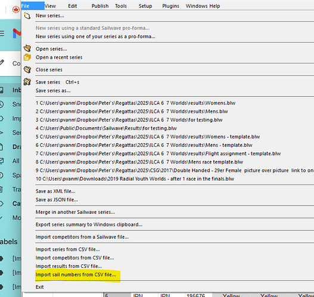This screenshot has height=297, width=314.
Task: Click the Open series folder icon
Action: point(27,49)
